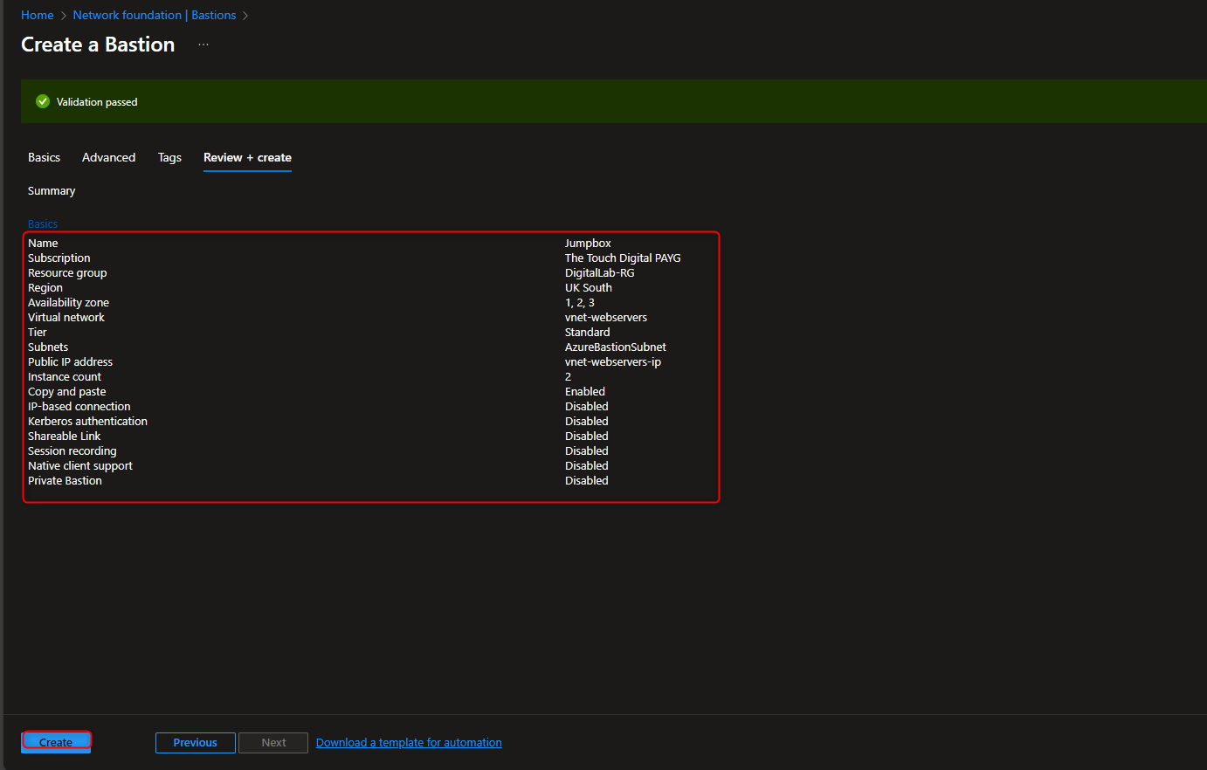Viewport: 1207px width, 770px height.
Task: Switch to the Advanced tab
Action: (108, 157)
